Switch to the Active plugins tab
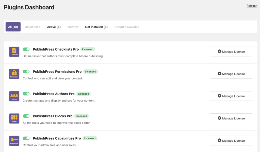Screen dimensions: 260x152 coord(54,27)
